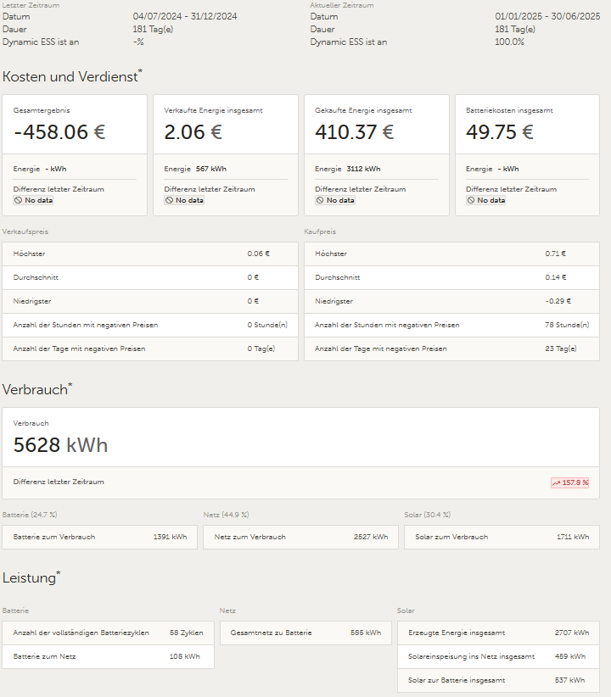Click the Netz (44.9 %) label
This screenshot has width=611, height=697.
[226, 515]
